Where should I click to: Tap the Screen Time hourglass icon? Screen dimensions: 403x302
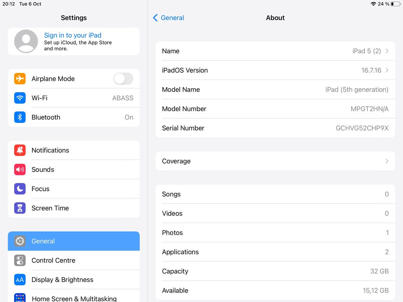pos(20,208)
